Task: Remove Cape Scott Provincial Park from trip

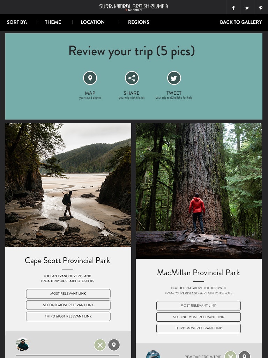Action: pyautogui.click(x=100, y=345)
